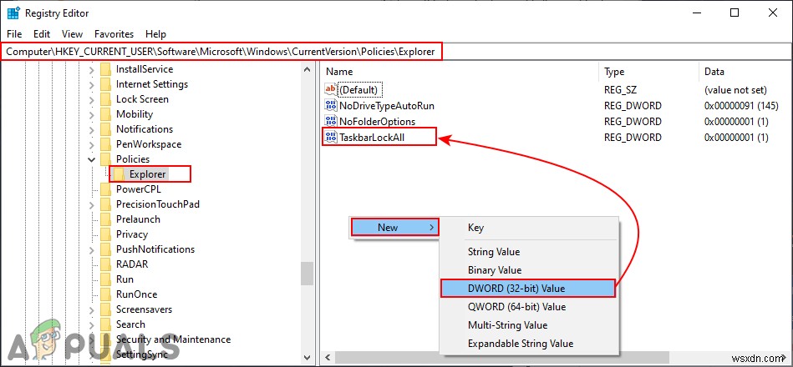The image size is (793, 367).
Task: Select the RADAR folder icon
Action: pos(105,264)
